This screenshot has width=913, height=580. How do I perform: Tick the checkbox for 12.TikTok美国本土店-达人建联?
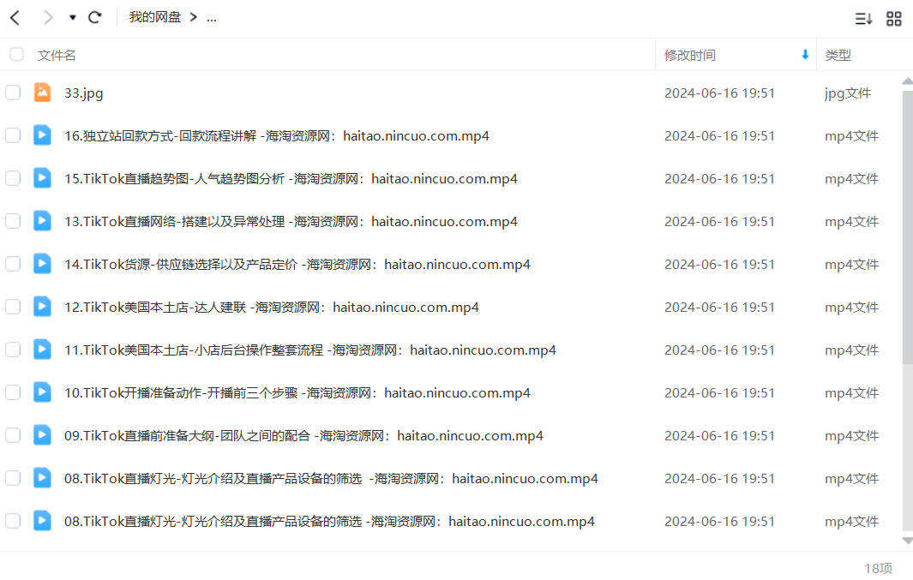coord(13,307)
